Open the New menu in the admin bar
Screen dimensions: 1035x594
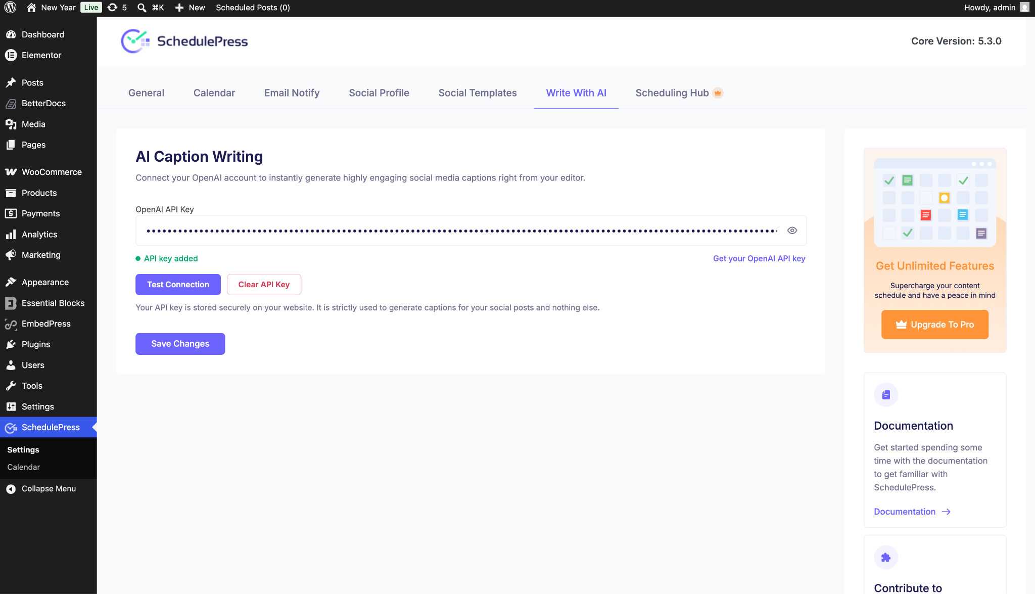click(190, 8)
